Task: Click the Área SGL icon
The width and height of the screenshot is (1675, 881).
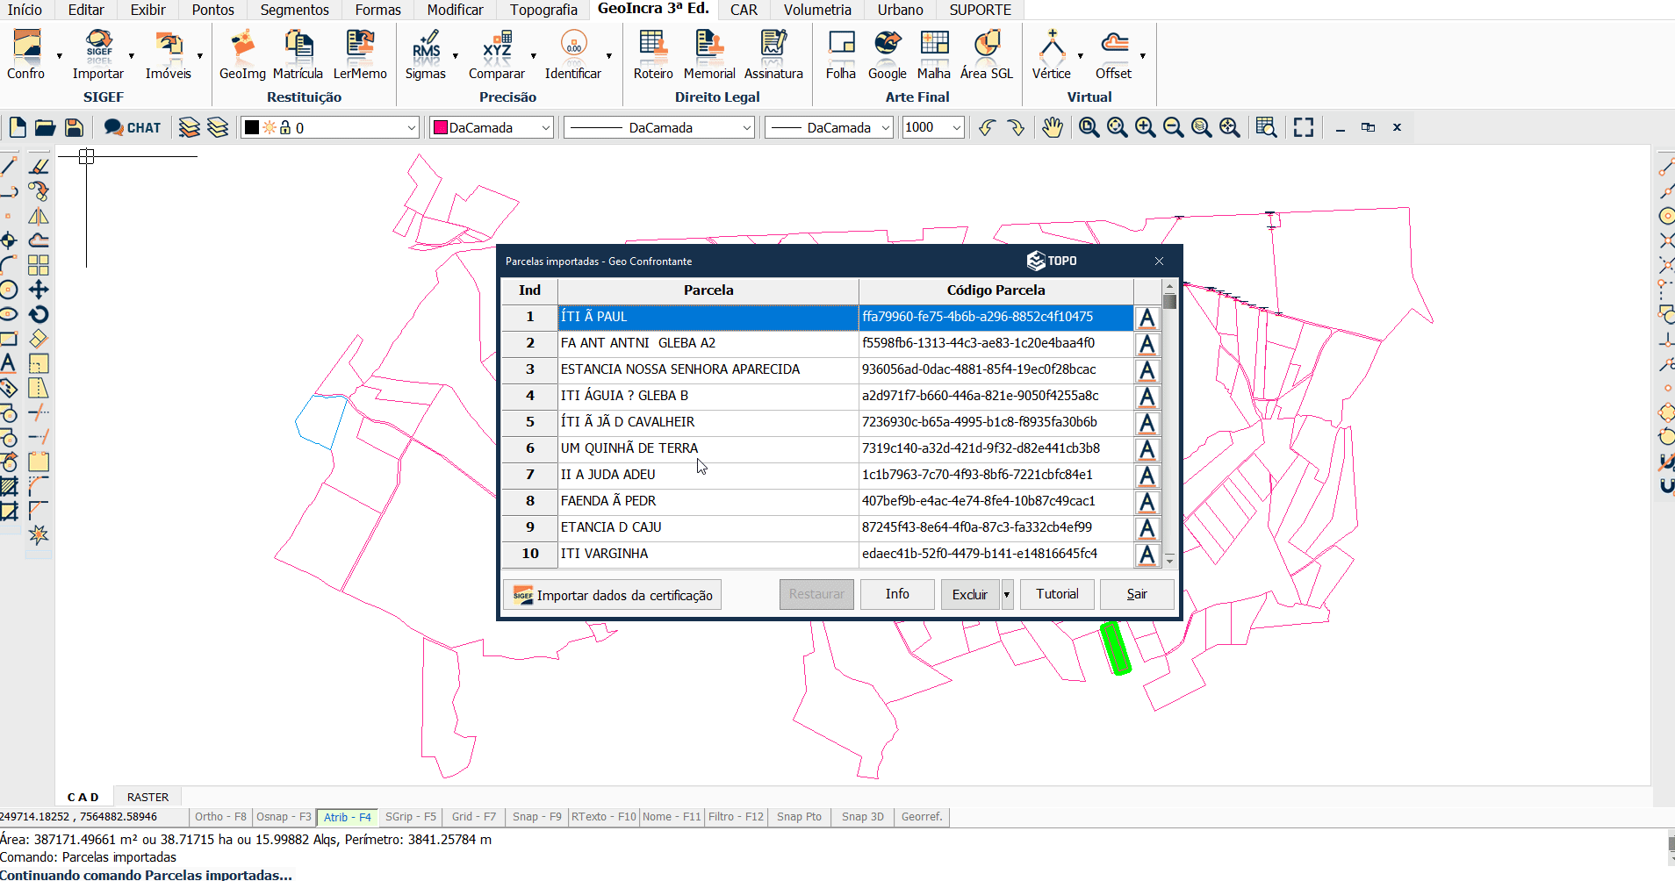Action: coord(987,54)
